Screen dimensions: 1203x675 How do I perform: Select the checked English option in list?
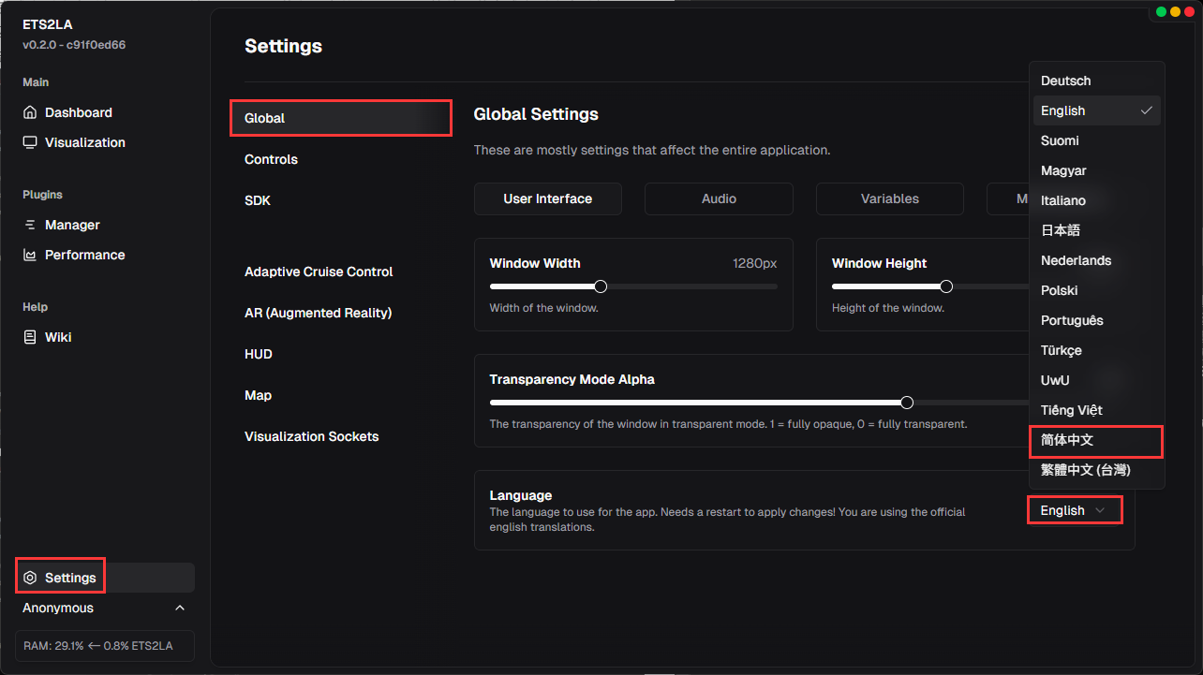click(1097, 110)
